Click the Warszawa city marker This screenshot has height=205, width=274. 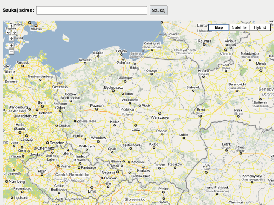159,113
